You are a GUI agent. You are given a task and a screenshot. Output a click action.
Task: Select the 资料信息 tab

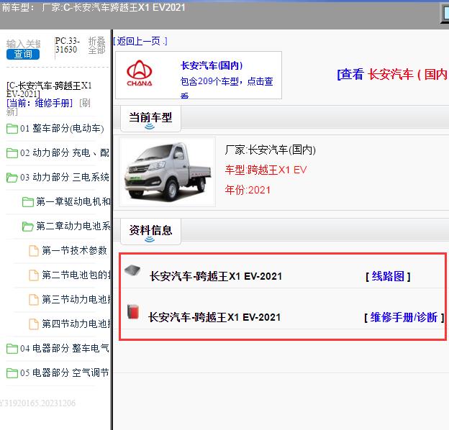tap(150, 232)
